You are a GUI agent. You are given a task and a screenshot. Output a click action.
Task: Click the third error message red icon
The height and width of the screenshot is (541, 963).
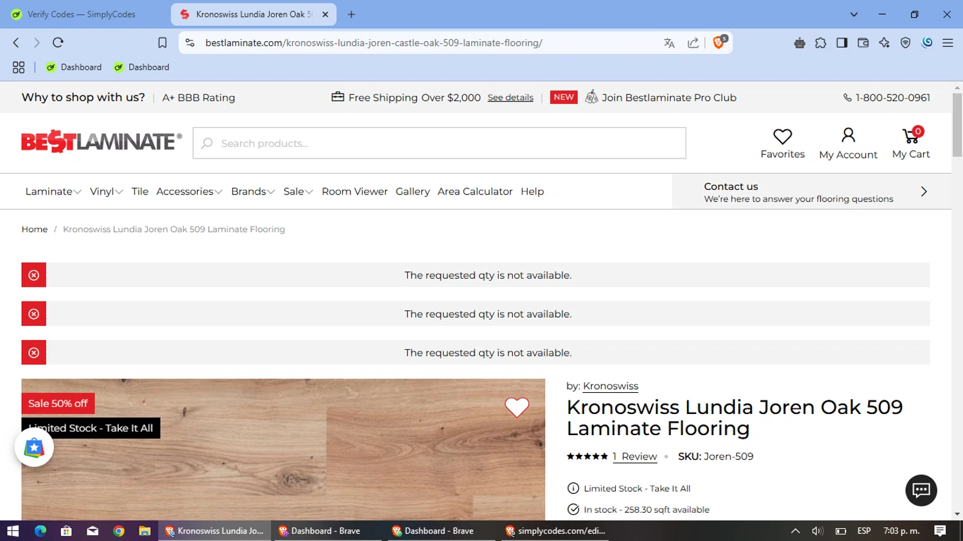coord(34,352)
